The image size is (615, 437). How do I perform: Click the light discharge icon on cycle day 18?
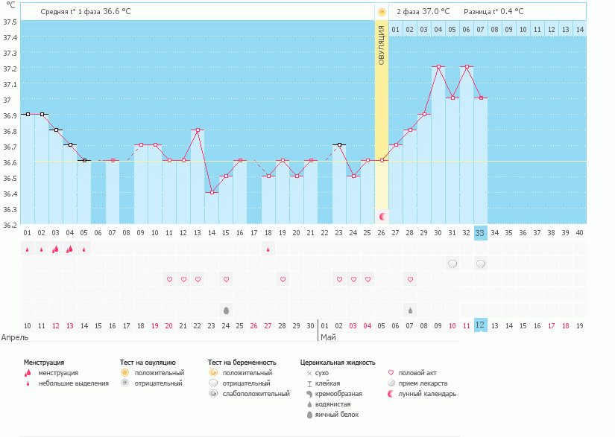268,249
